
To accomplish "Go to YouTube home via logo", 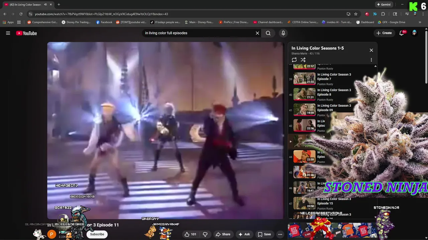I will pos(26,33).
